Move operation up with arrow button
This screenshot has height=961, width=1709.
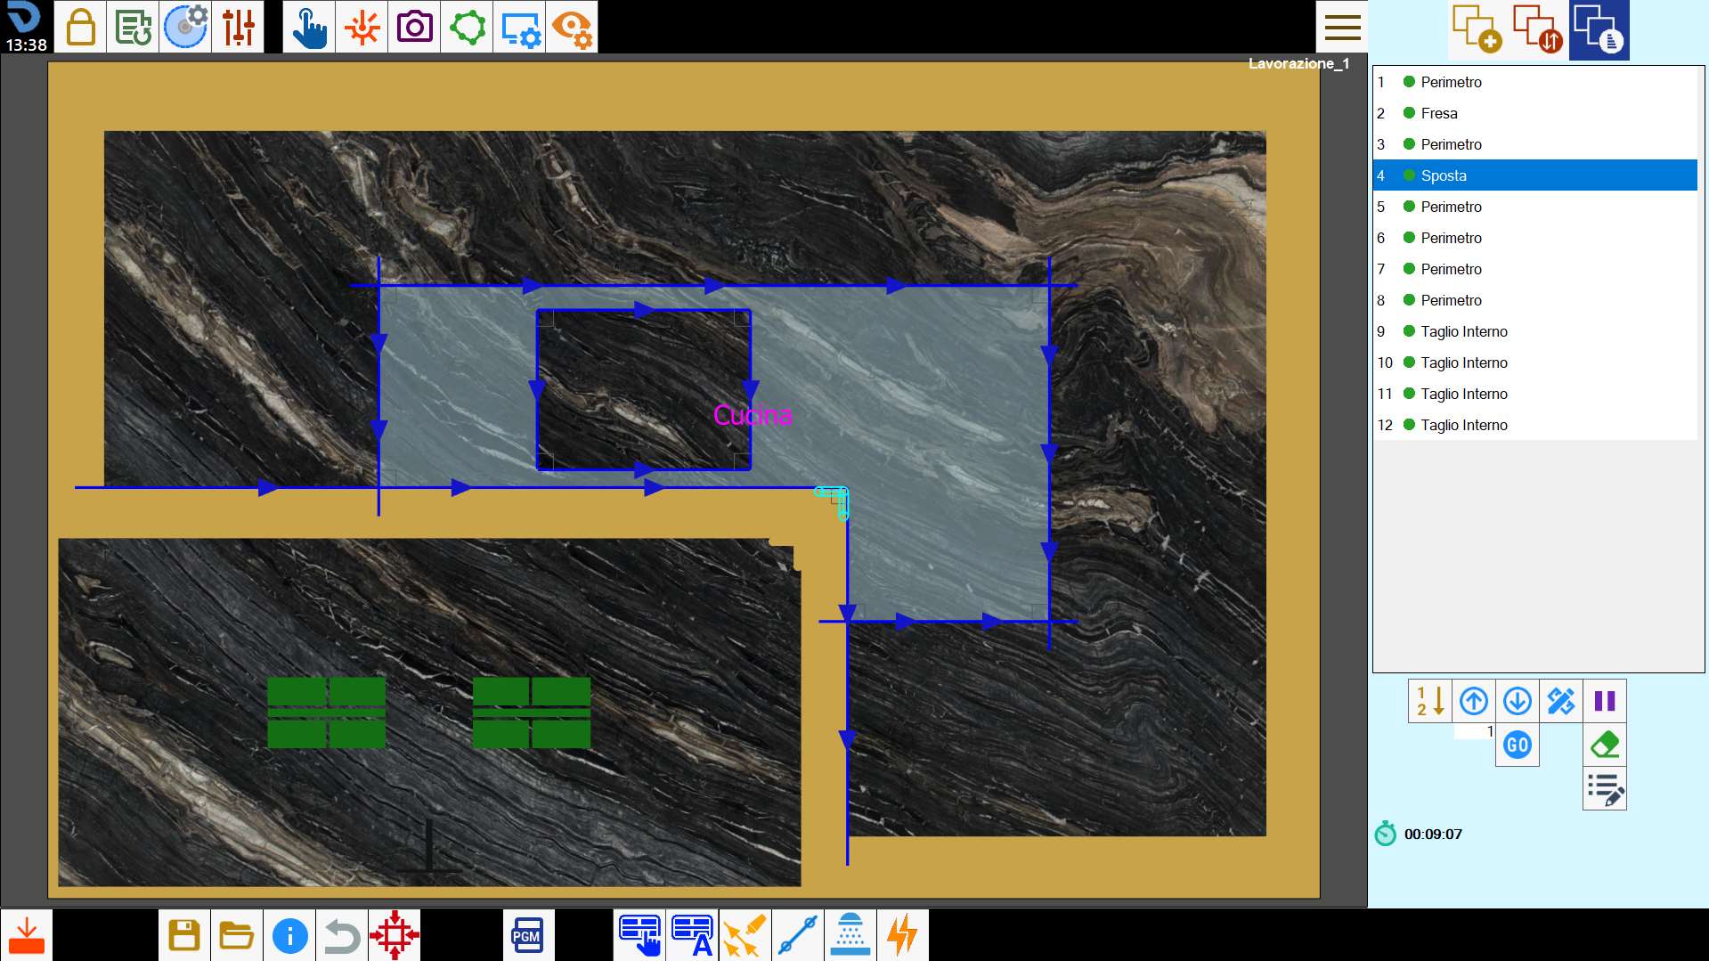point(1474,701)
